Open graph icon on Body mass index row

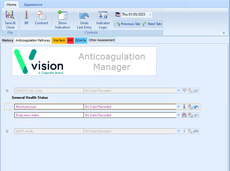[184, 115]
